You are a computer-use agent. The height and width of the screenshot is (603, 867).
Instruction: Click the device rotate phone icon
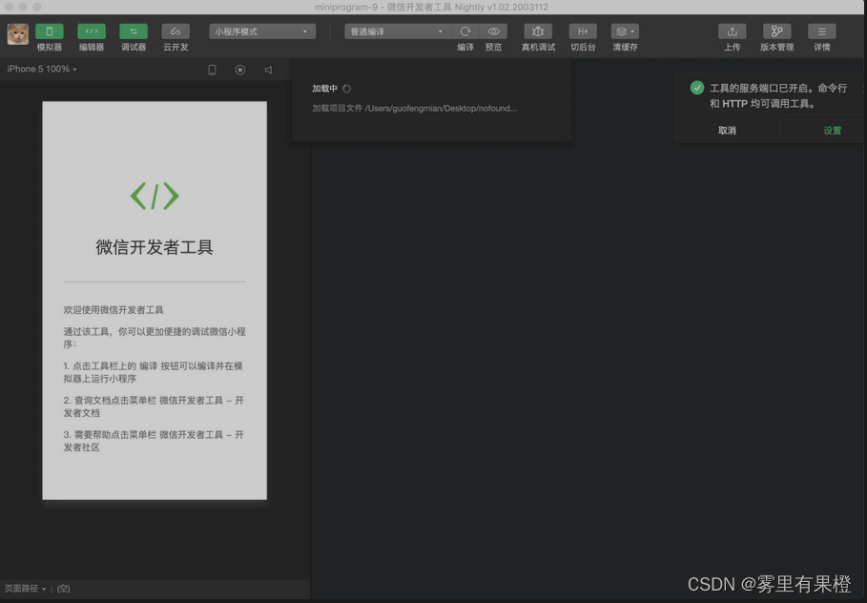212,70
